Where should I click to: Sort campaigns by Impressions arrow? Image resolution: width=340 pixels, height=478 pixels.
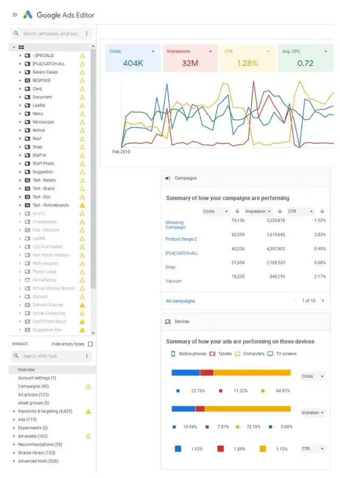[279, 211]
